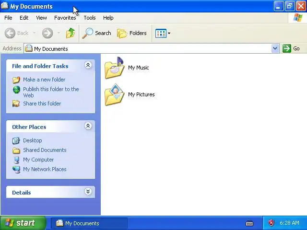
Task: Click the Address bar input field
Action: 152,48
